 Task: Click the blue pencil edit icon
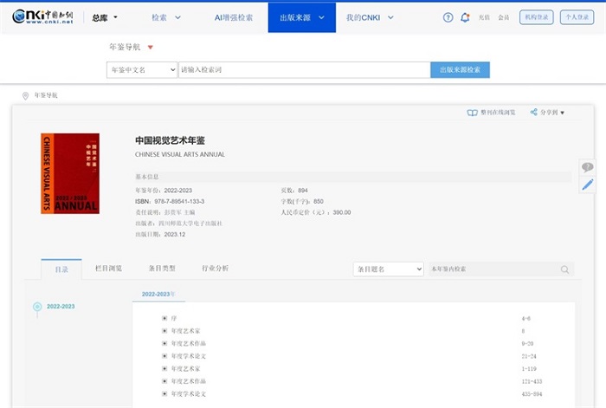click(588, 185)
